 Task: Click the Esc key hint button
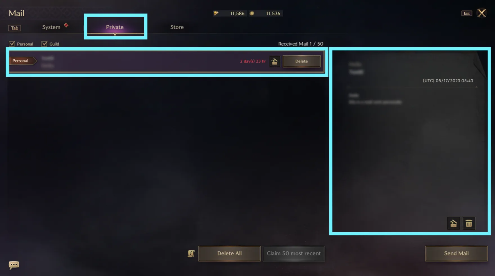coord(467,13)
